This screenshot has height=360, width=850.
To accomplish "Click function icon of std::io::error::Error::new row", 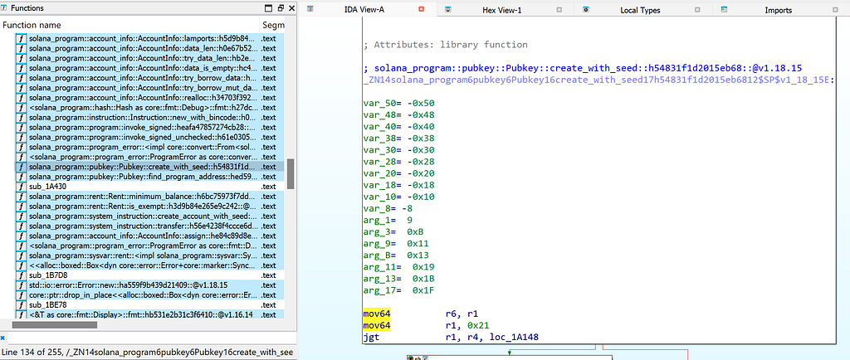I will coord(21,285).
